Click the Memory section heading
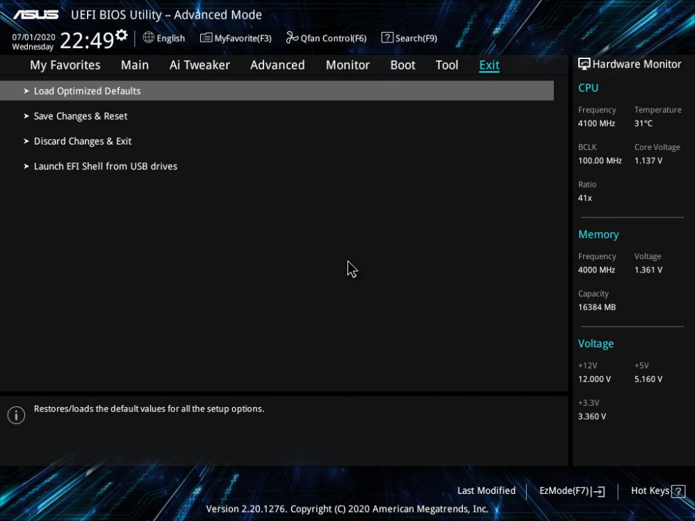The image size is (695, 521). [x=598, y=234]
